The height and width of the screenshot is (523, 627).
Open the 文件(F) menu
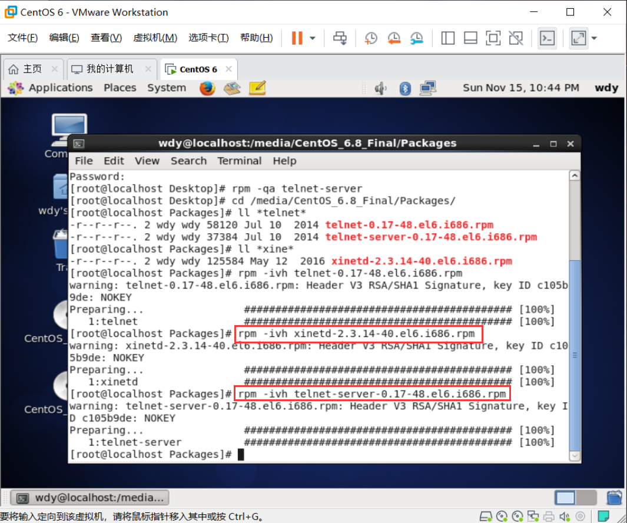pos(23,38)
